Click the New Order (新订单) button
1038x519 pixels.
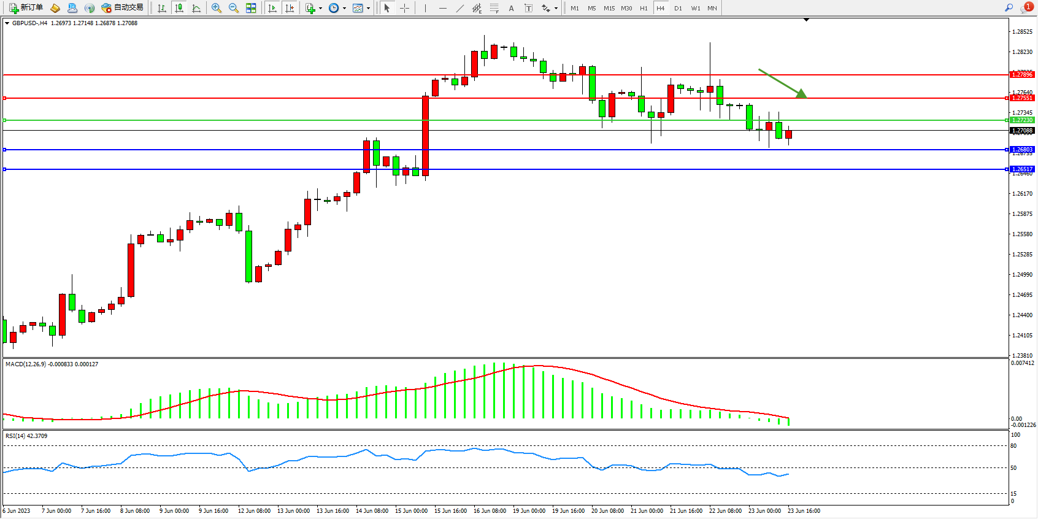click(26, 8)
